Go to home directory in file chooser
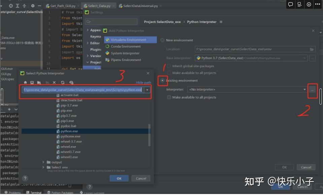Viewport: 323px width, 195px height. tap(25, 82)
